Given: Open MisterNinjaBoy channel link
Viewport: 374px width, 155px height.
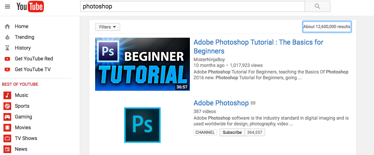Looking at the screenshot, I should pos(209,60).
